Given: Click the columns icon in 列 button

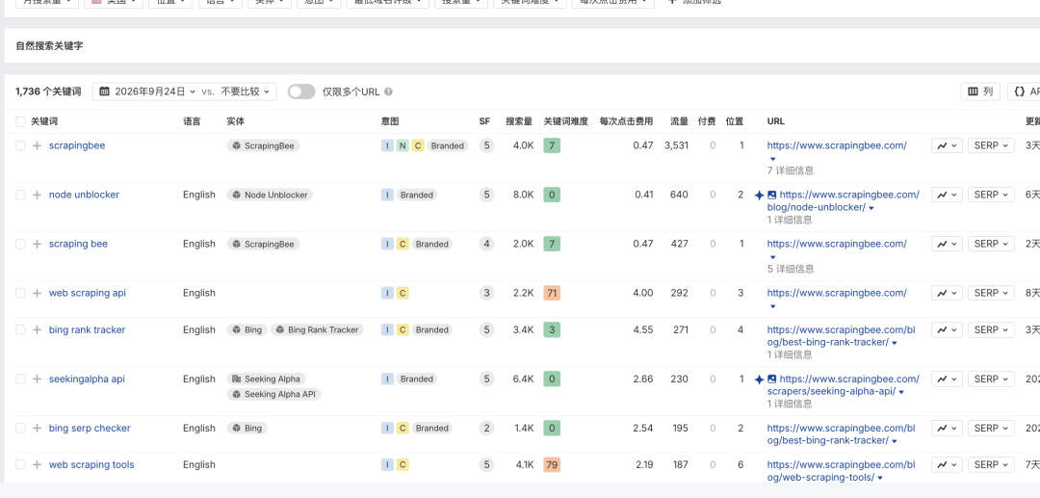Looking at the screenshot, I should (973, 92).
